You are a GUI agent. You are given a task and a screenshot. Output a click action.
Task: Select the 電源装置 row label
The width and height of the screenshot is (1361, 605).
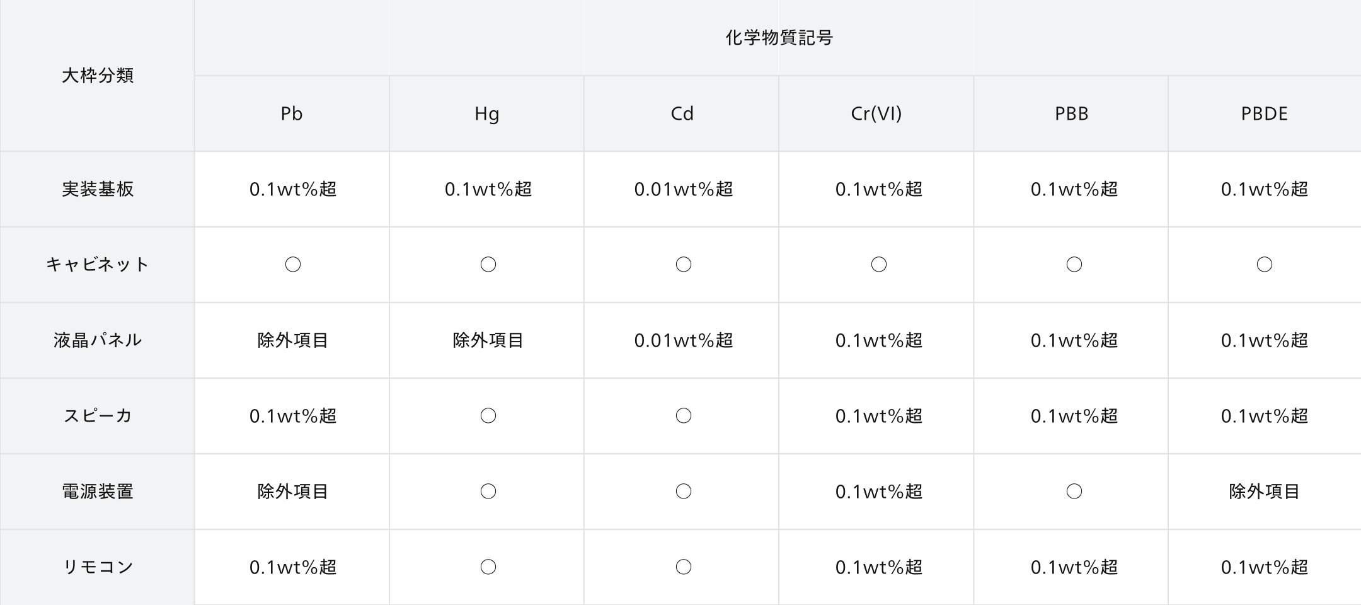point(98,492)
